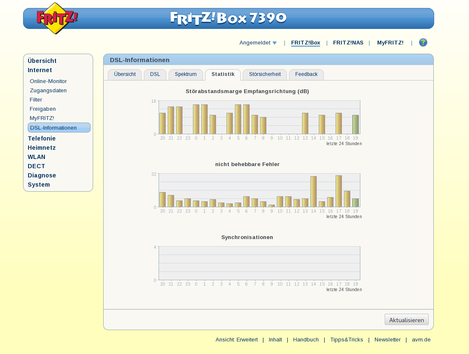Open Übersicht in the sidebar menu
469x354 pixels.
42,61
